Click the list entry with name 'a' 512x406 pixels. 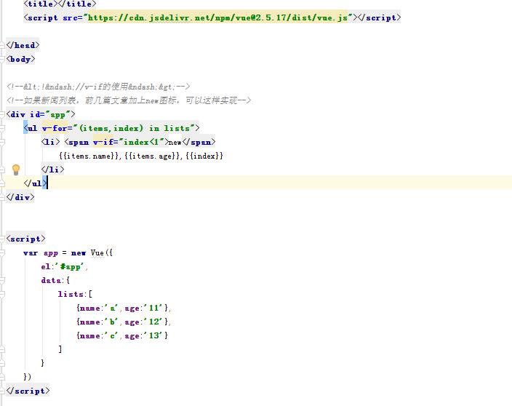tap(123, 308)
